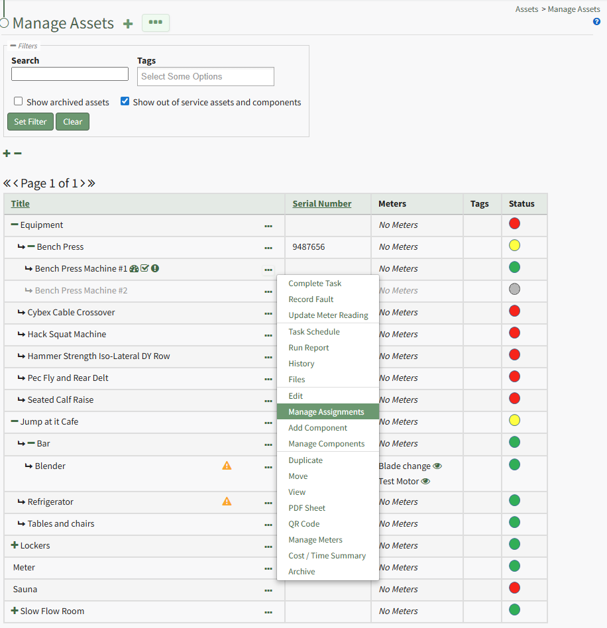Choose Record Fault in the context menu

(x=311, y=299)
